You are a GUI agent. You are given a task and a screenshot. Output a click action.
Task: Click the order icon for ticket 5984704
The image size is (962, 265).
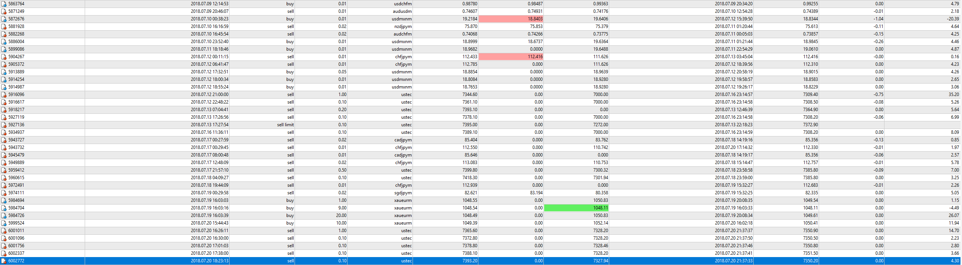tap(4, 208)
